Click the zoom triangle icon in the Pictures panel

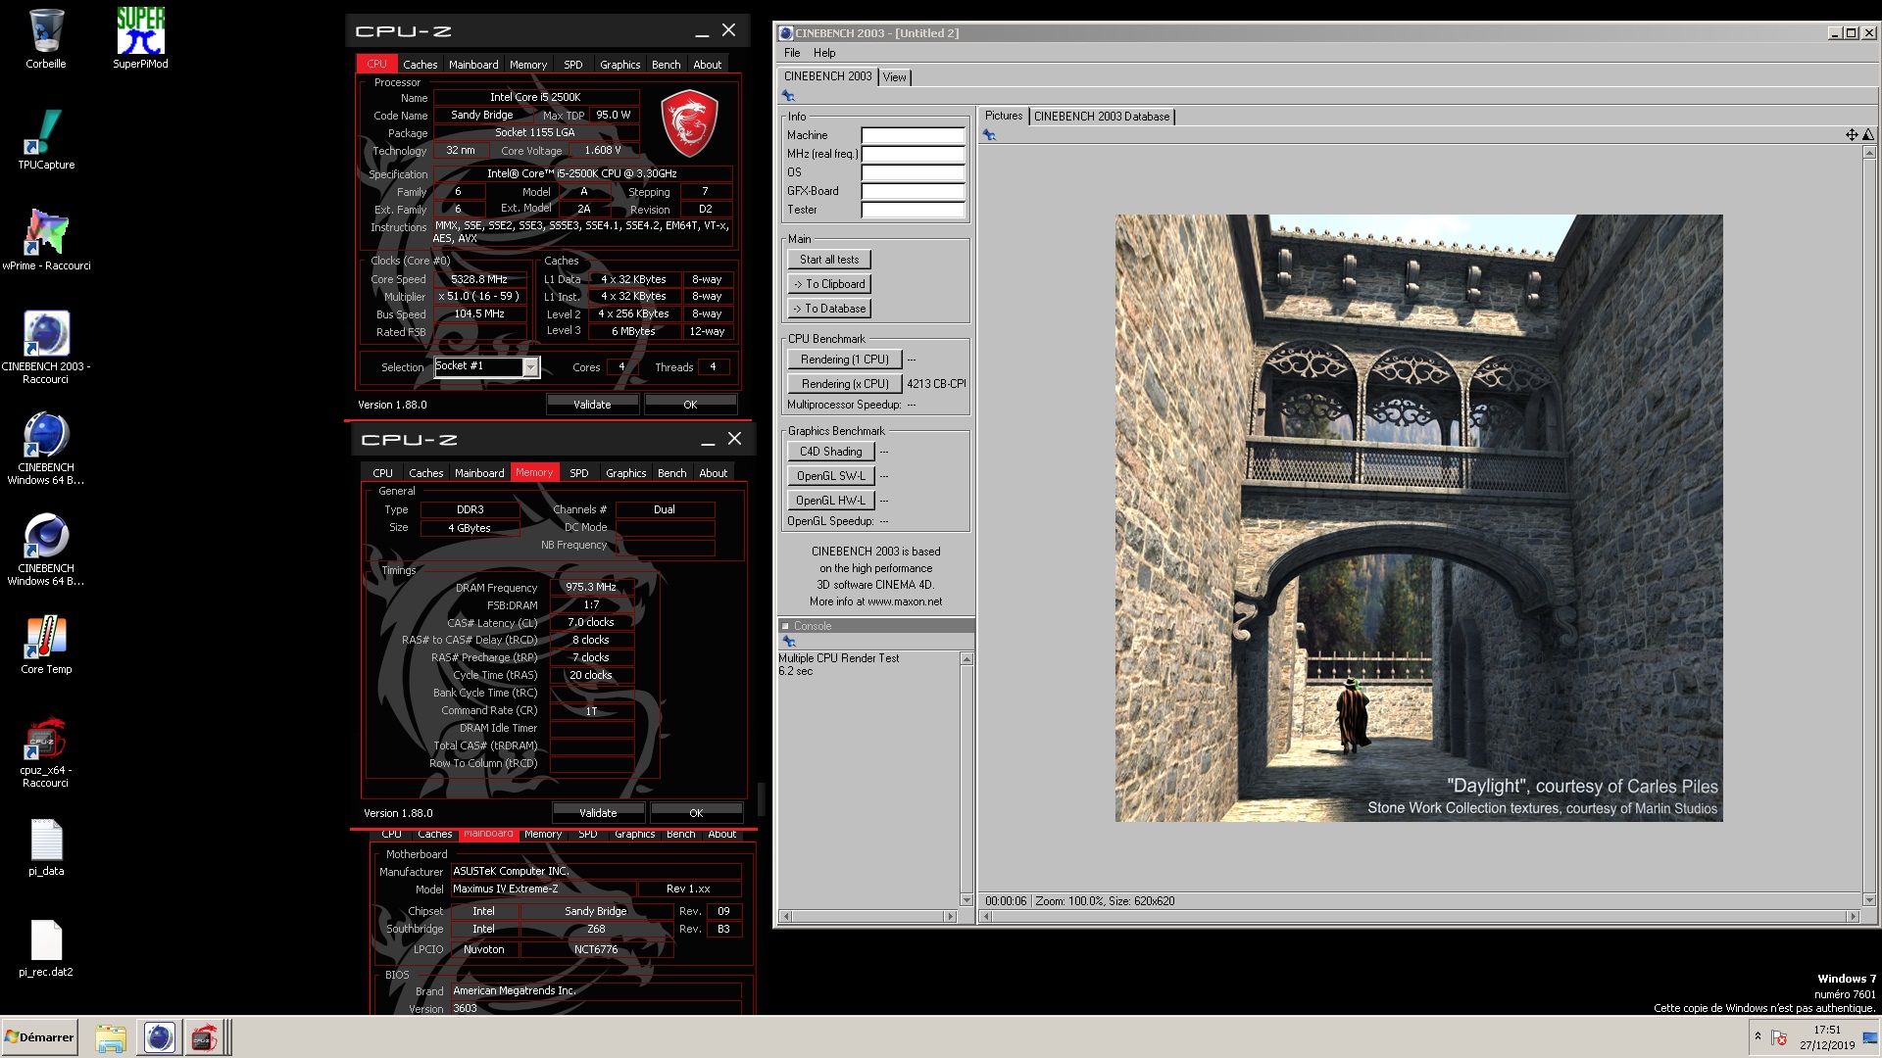[1867, 135]
